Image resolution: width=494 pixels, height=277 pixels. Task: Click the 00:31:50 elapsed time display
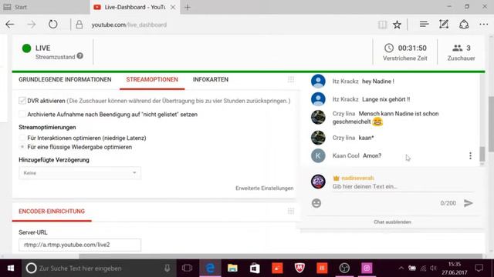click(412, 48)
